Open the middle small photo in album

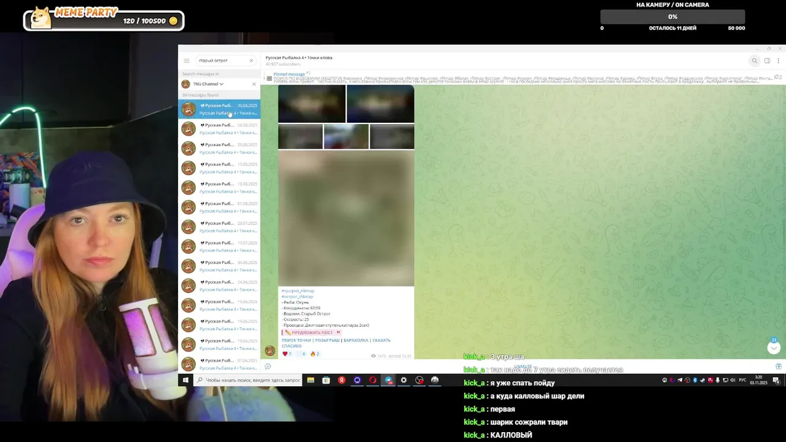[346, 137]
